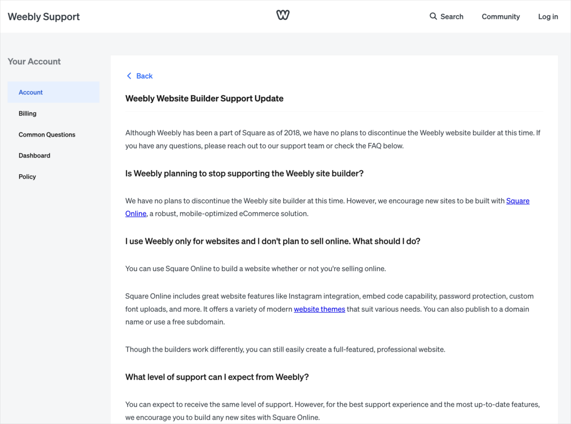Click the Back chevron arrow icon
Screen dimensions: 571x424
129,76
